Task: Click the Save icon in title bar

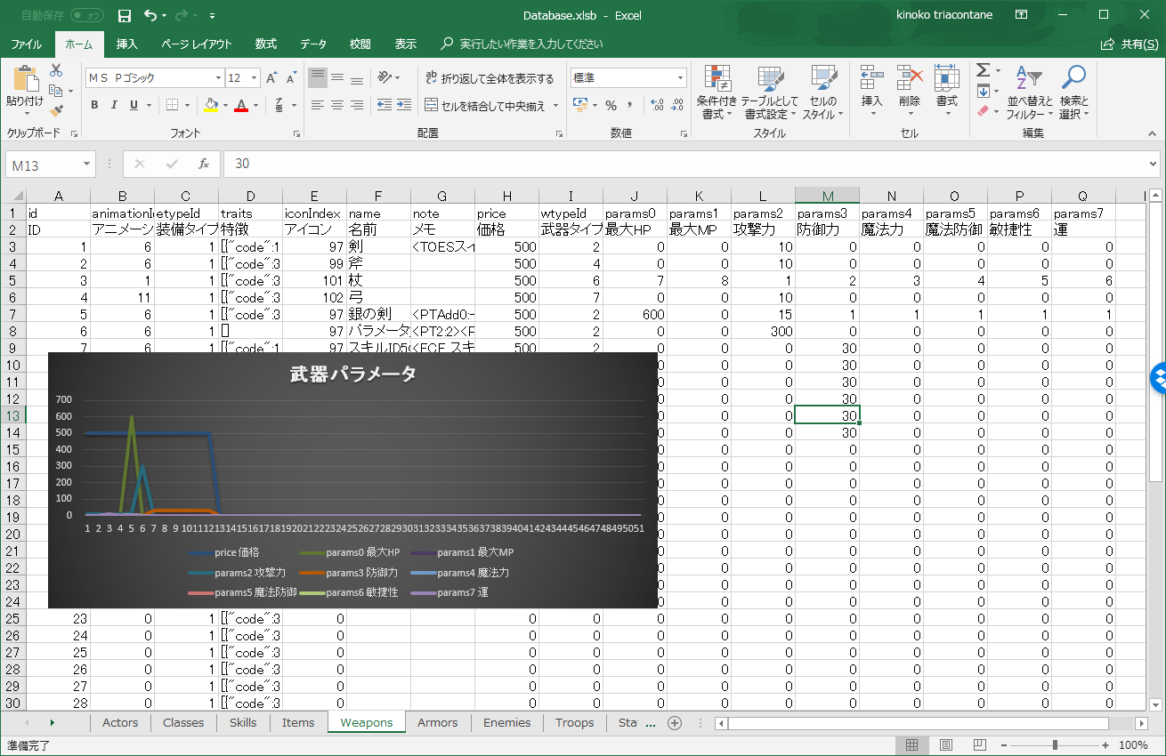Action: (x=125, y=16)
